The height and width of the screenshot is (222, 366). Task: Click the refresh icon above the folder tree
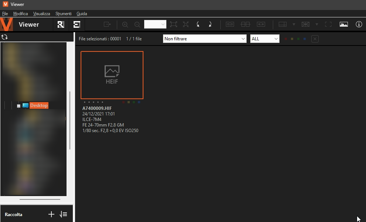(x=5, y=37)
